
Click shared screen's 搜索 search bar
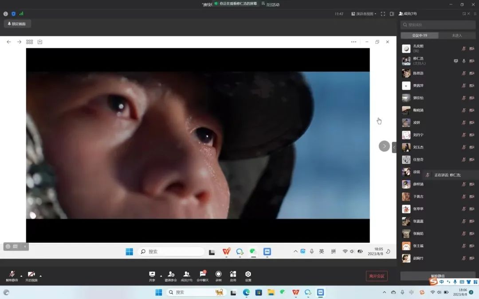click(x=171, y=252)
